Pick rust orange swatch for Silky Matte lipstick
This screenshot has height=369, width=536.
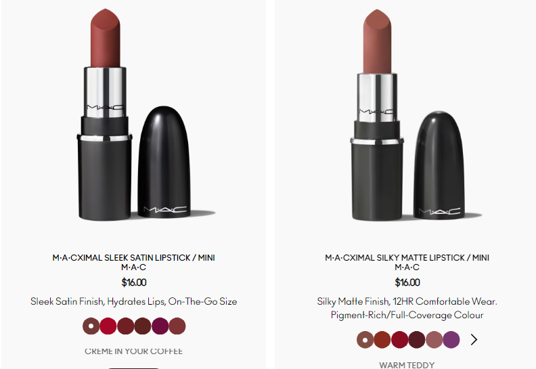(382, 340)
